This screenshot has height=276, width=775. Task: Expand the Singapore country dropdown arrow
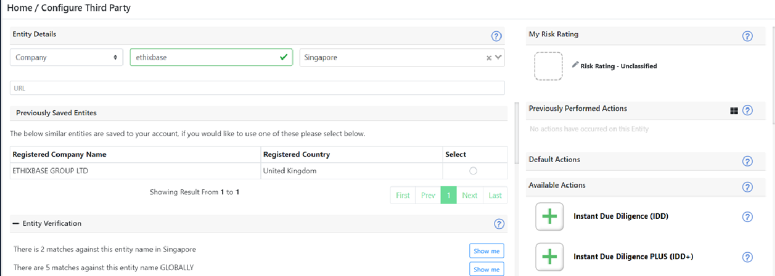(498, 57)
